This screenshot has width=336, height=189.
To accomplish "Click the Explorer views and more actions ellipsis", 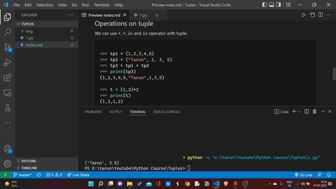I will (71, 15).
